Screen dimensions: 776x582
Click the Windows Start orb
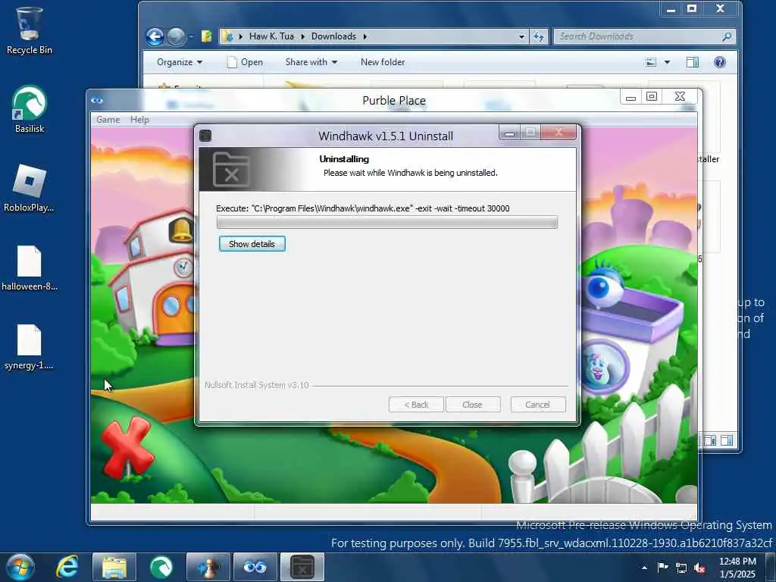(20, 567)
